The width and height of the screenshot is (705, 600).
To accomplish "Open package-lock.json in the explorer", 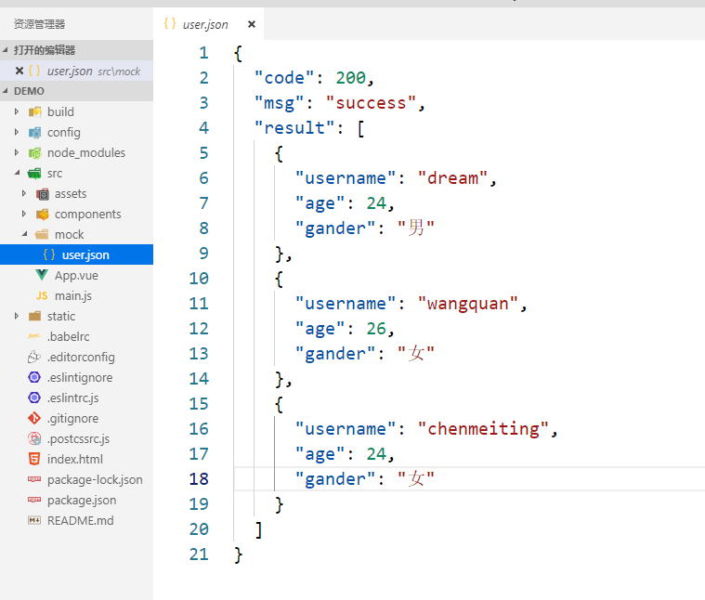I will [95, 479].
